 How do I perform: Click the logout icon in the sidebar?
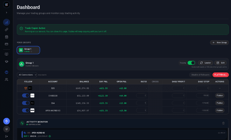pos(7,136)
